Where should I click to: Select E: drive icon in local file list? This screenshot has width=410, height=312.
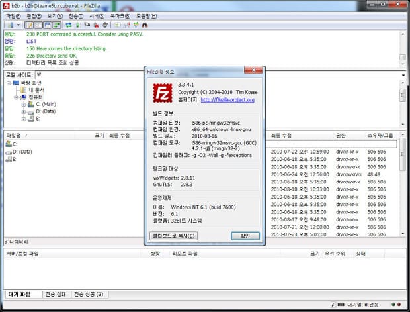pos(9,159)
